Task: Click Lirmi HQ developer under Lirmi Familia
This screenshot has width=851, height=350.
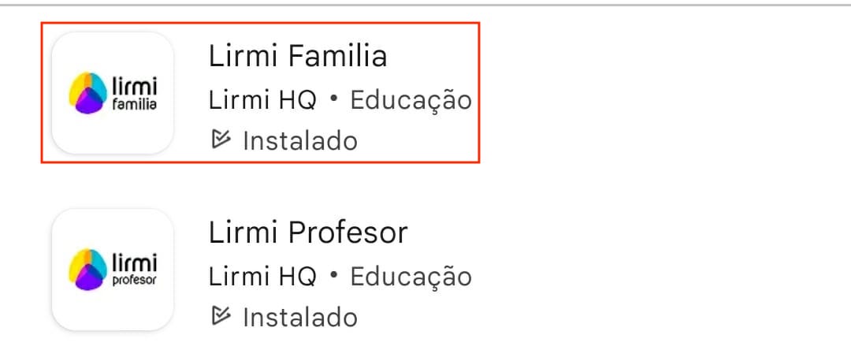Action: point(262,100)
